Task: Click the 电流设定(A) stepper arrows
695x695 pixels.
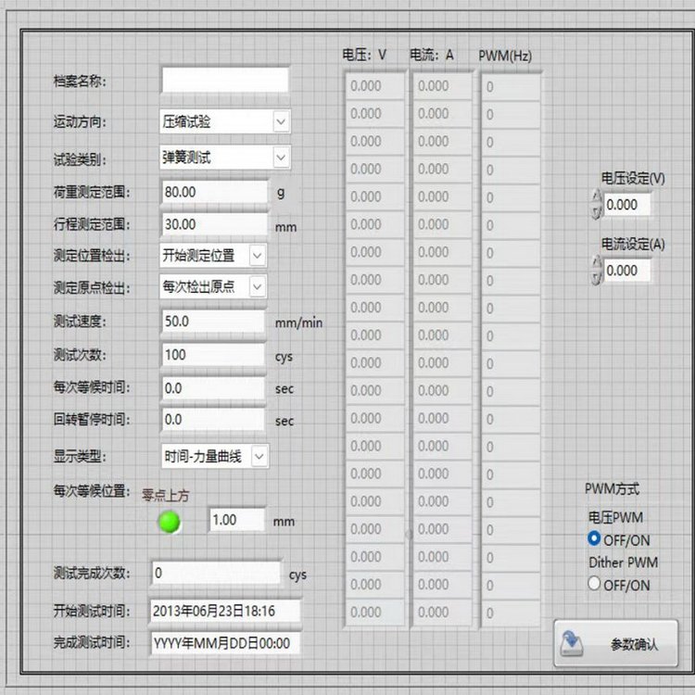Action: (597, 270)
